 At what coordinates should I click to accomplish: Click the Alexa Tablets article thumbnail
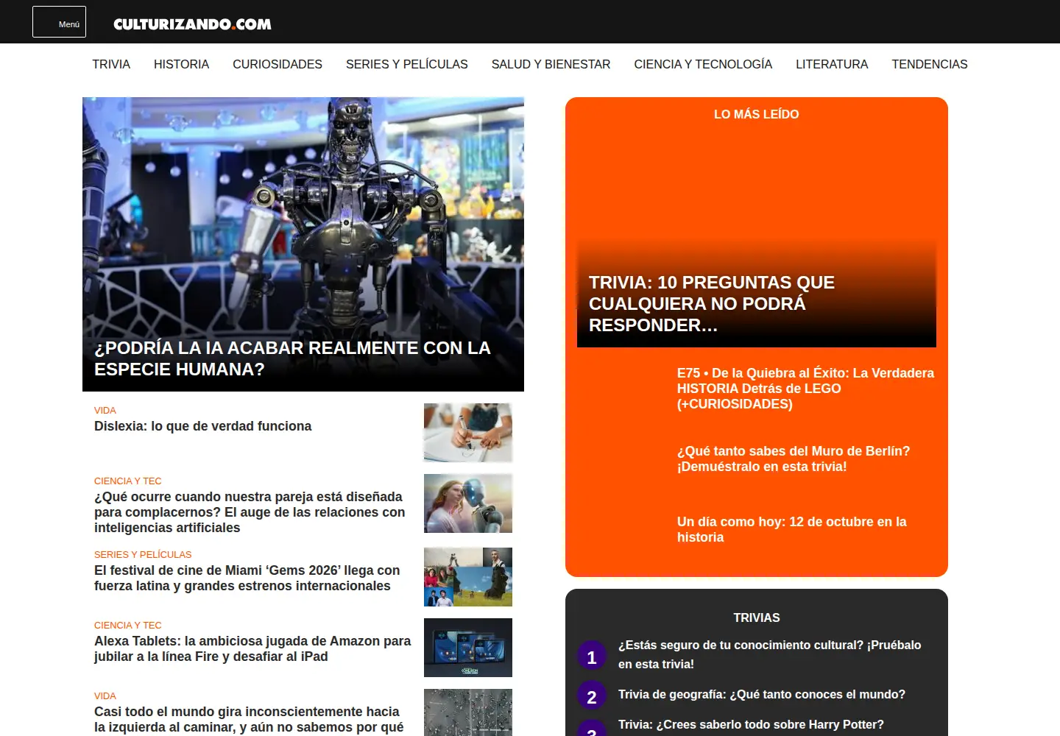(x=468, y=648)
